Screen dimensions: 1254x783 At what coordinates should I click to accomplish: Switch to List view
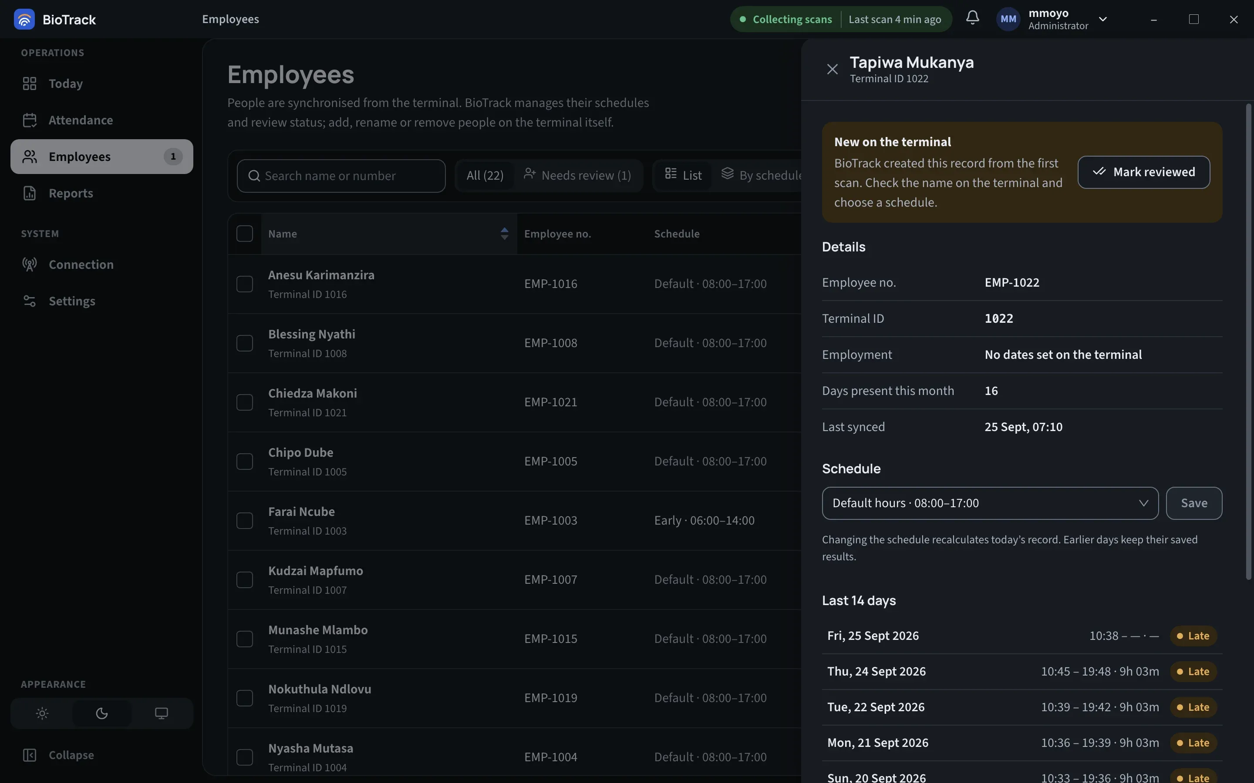[x=683, y=176]
